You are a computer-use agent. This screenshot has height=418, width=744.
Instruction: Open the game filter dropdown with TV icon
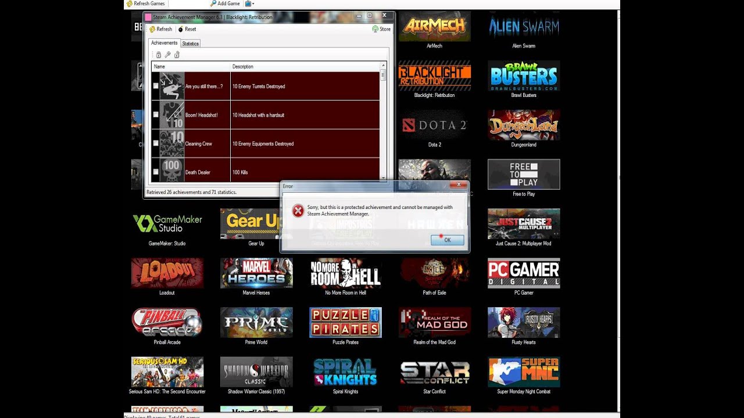[x=249, y=3]
